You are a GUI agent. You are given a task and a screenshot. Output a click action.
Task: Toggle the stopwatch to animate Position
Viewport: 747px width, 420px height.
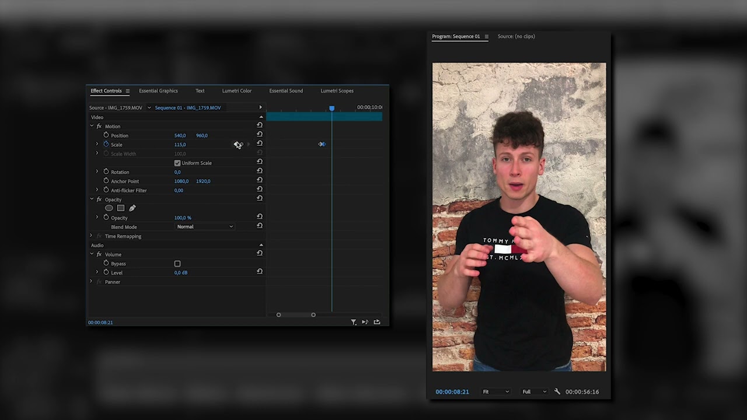point(105,135)
